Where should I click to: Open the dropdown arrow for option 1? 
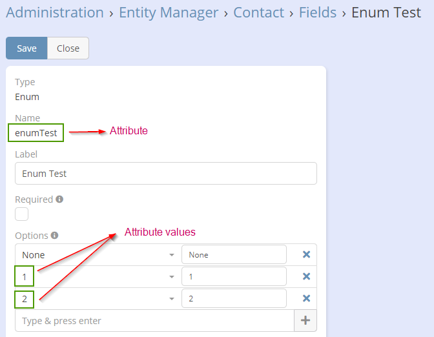[x=172, y=277]
